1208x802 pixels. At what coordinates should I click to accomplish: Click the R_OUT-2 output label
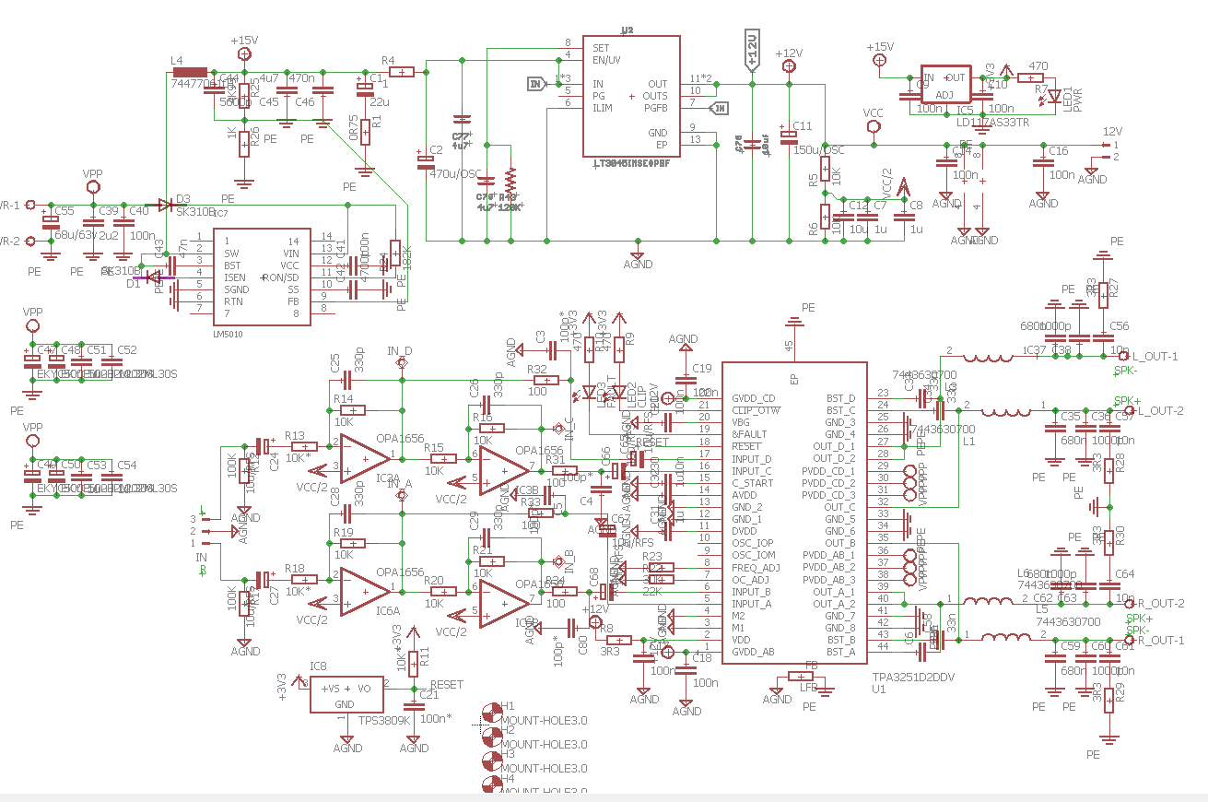pyautogui.click(x=1161, y=603)
